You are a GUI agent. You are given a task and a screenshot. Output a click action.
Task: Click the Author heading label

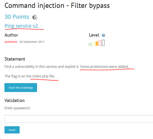(11, 35)
